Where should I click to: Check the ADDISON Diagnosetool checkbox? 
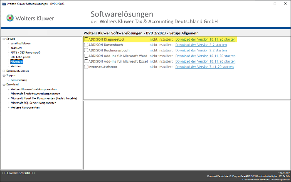click(x=86, y=39)
